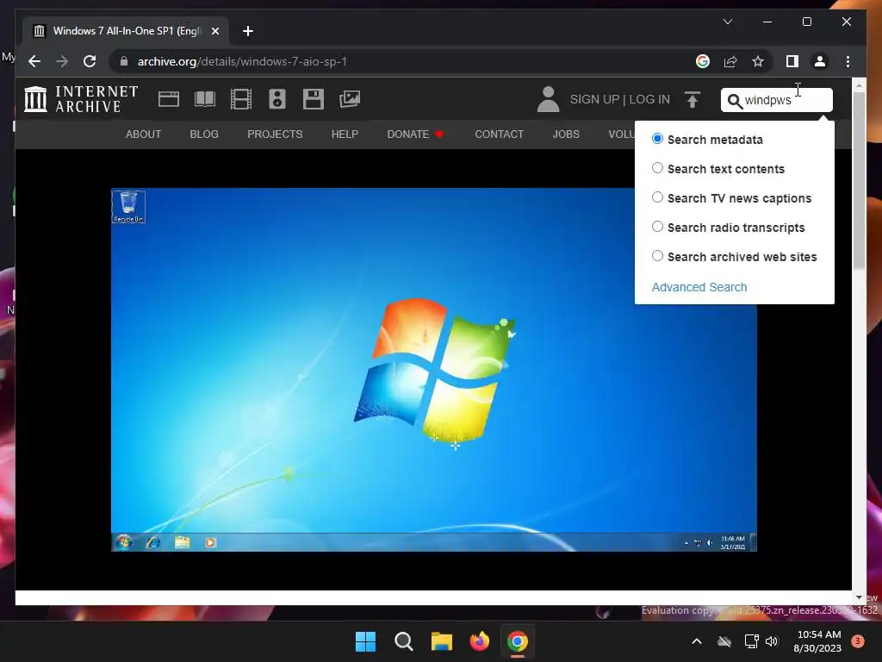Bookmark this tab with the star

[x=758, y=61]
